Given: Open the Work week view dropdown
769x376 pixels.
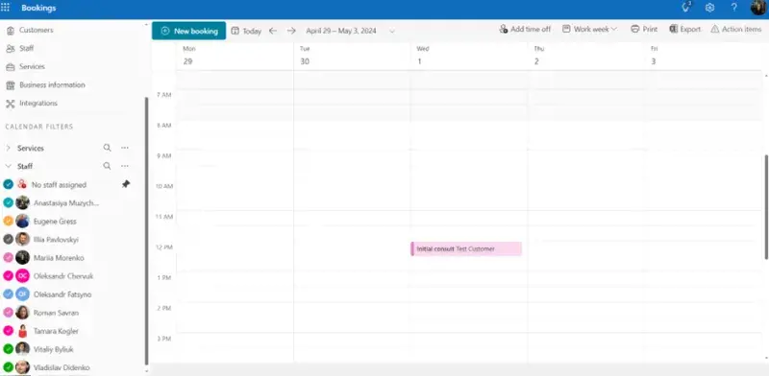Looking at the screenshot, I should [589, 30].
